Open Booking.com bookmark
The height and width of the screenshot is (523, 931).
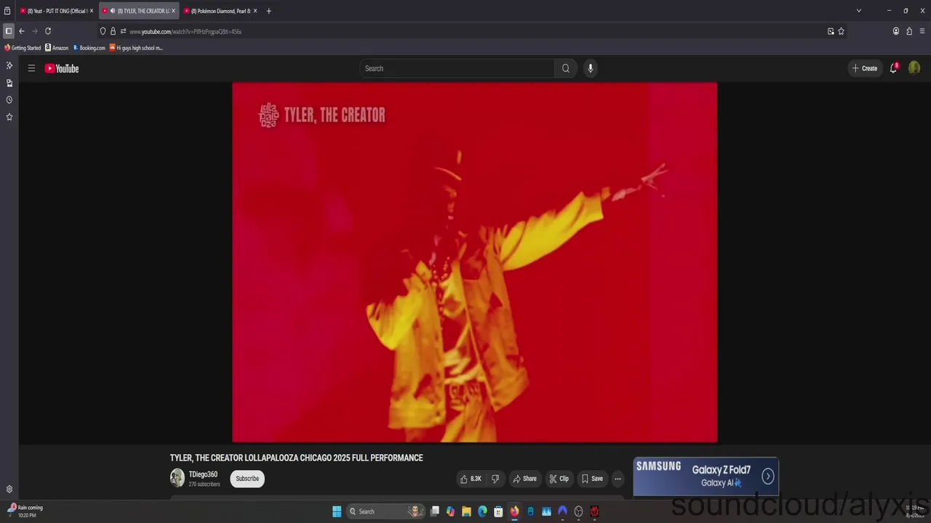tap(89, 48)
